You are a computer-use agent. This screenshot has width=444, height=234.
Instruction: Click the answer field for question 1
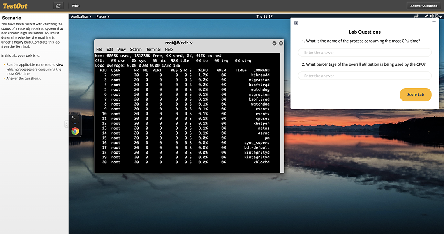pyautogui.click(x=365, y=53)
